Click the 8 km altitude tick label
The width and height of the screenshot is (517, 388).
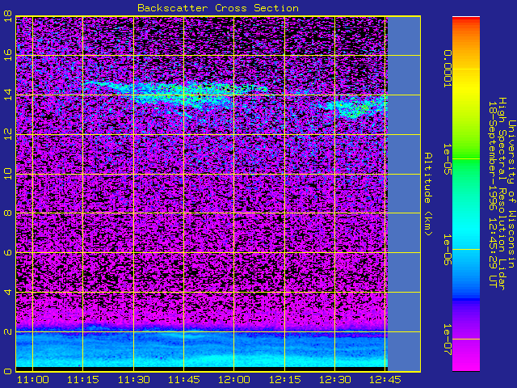coord(8,213)
